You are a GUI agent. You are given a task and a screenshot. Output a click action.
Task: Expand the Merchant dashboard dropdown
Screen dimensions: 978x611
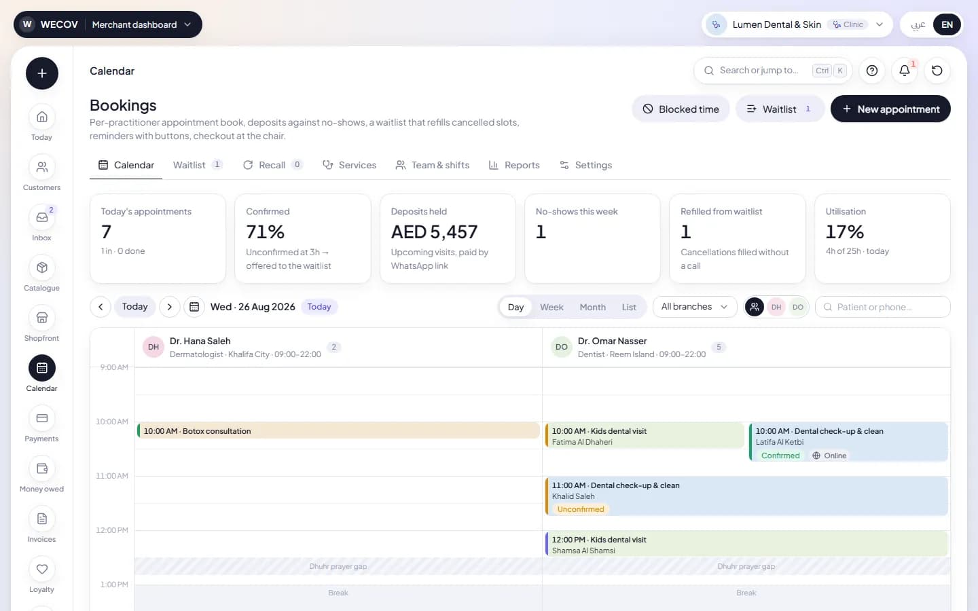pyautogui.click(x=142, y=24)
